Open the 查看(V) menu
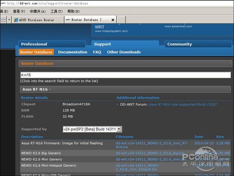 19,11
